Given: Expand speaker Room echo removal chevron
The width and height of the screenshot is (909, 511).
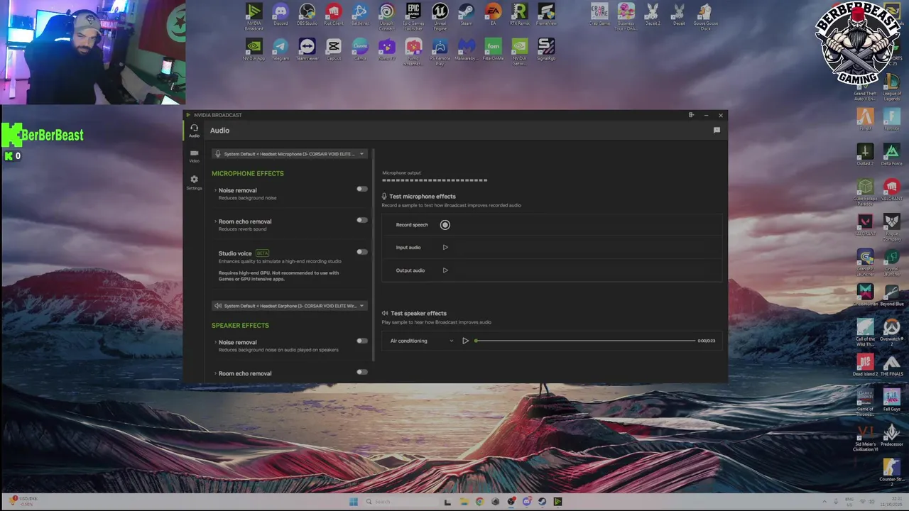Looking at the screenshot, I should click(x=215, y=373).
